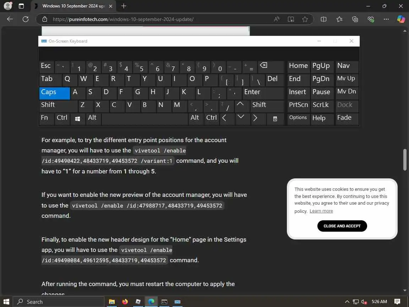Tap the PrtScn key
Screen dimensions: 409x307
(x=298, y=106)
